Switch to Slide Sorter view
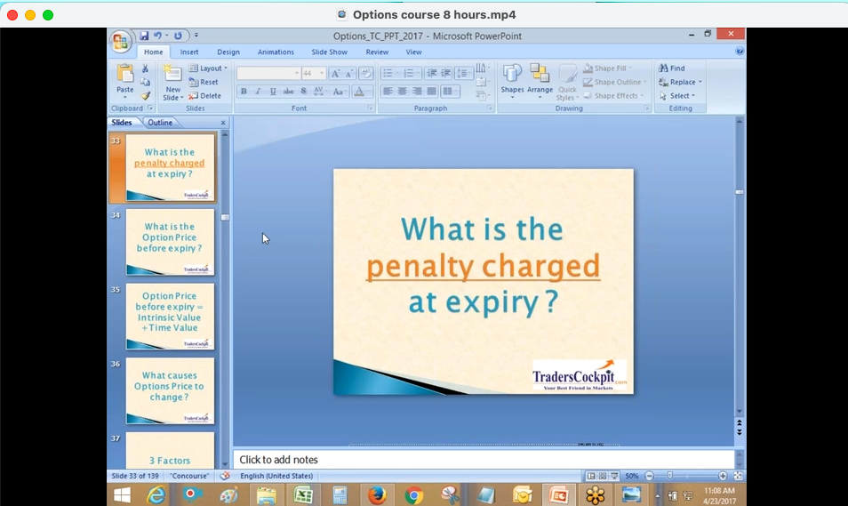This screenshot has height=506, width=848. [602, 477]
